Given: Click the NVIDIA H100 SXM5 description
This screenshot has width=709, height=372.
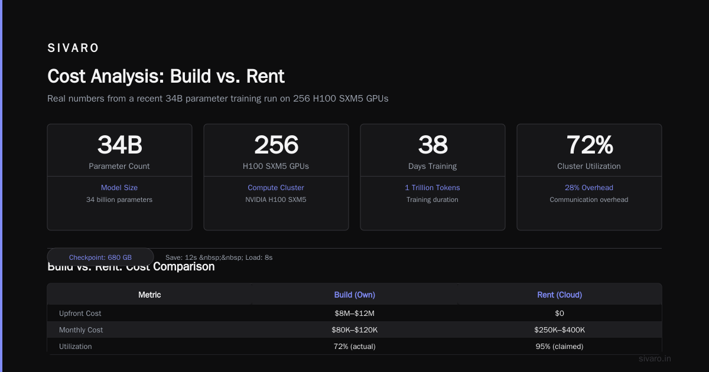Looking at the screenshot, I should pyautogui.click(x=276, y=200).
